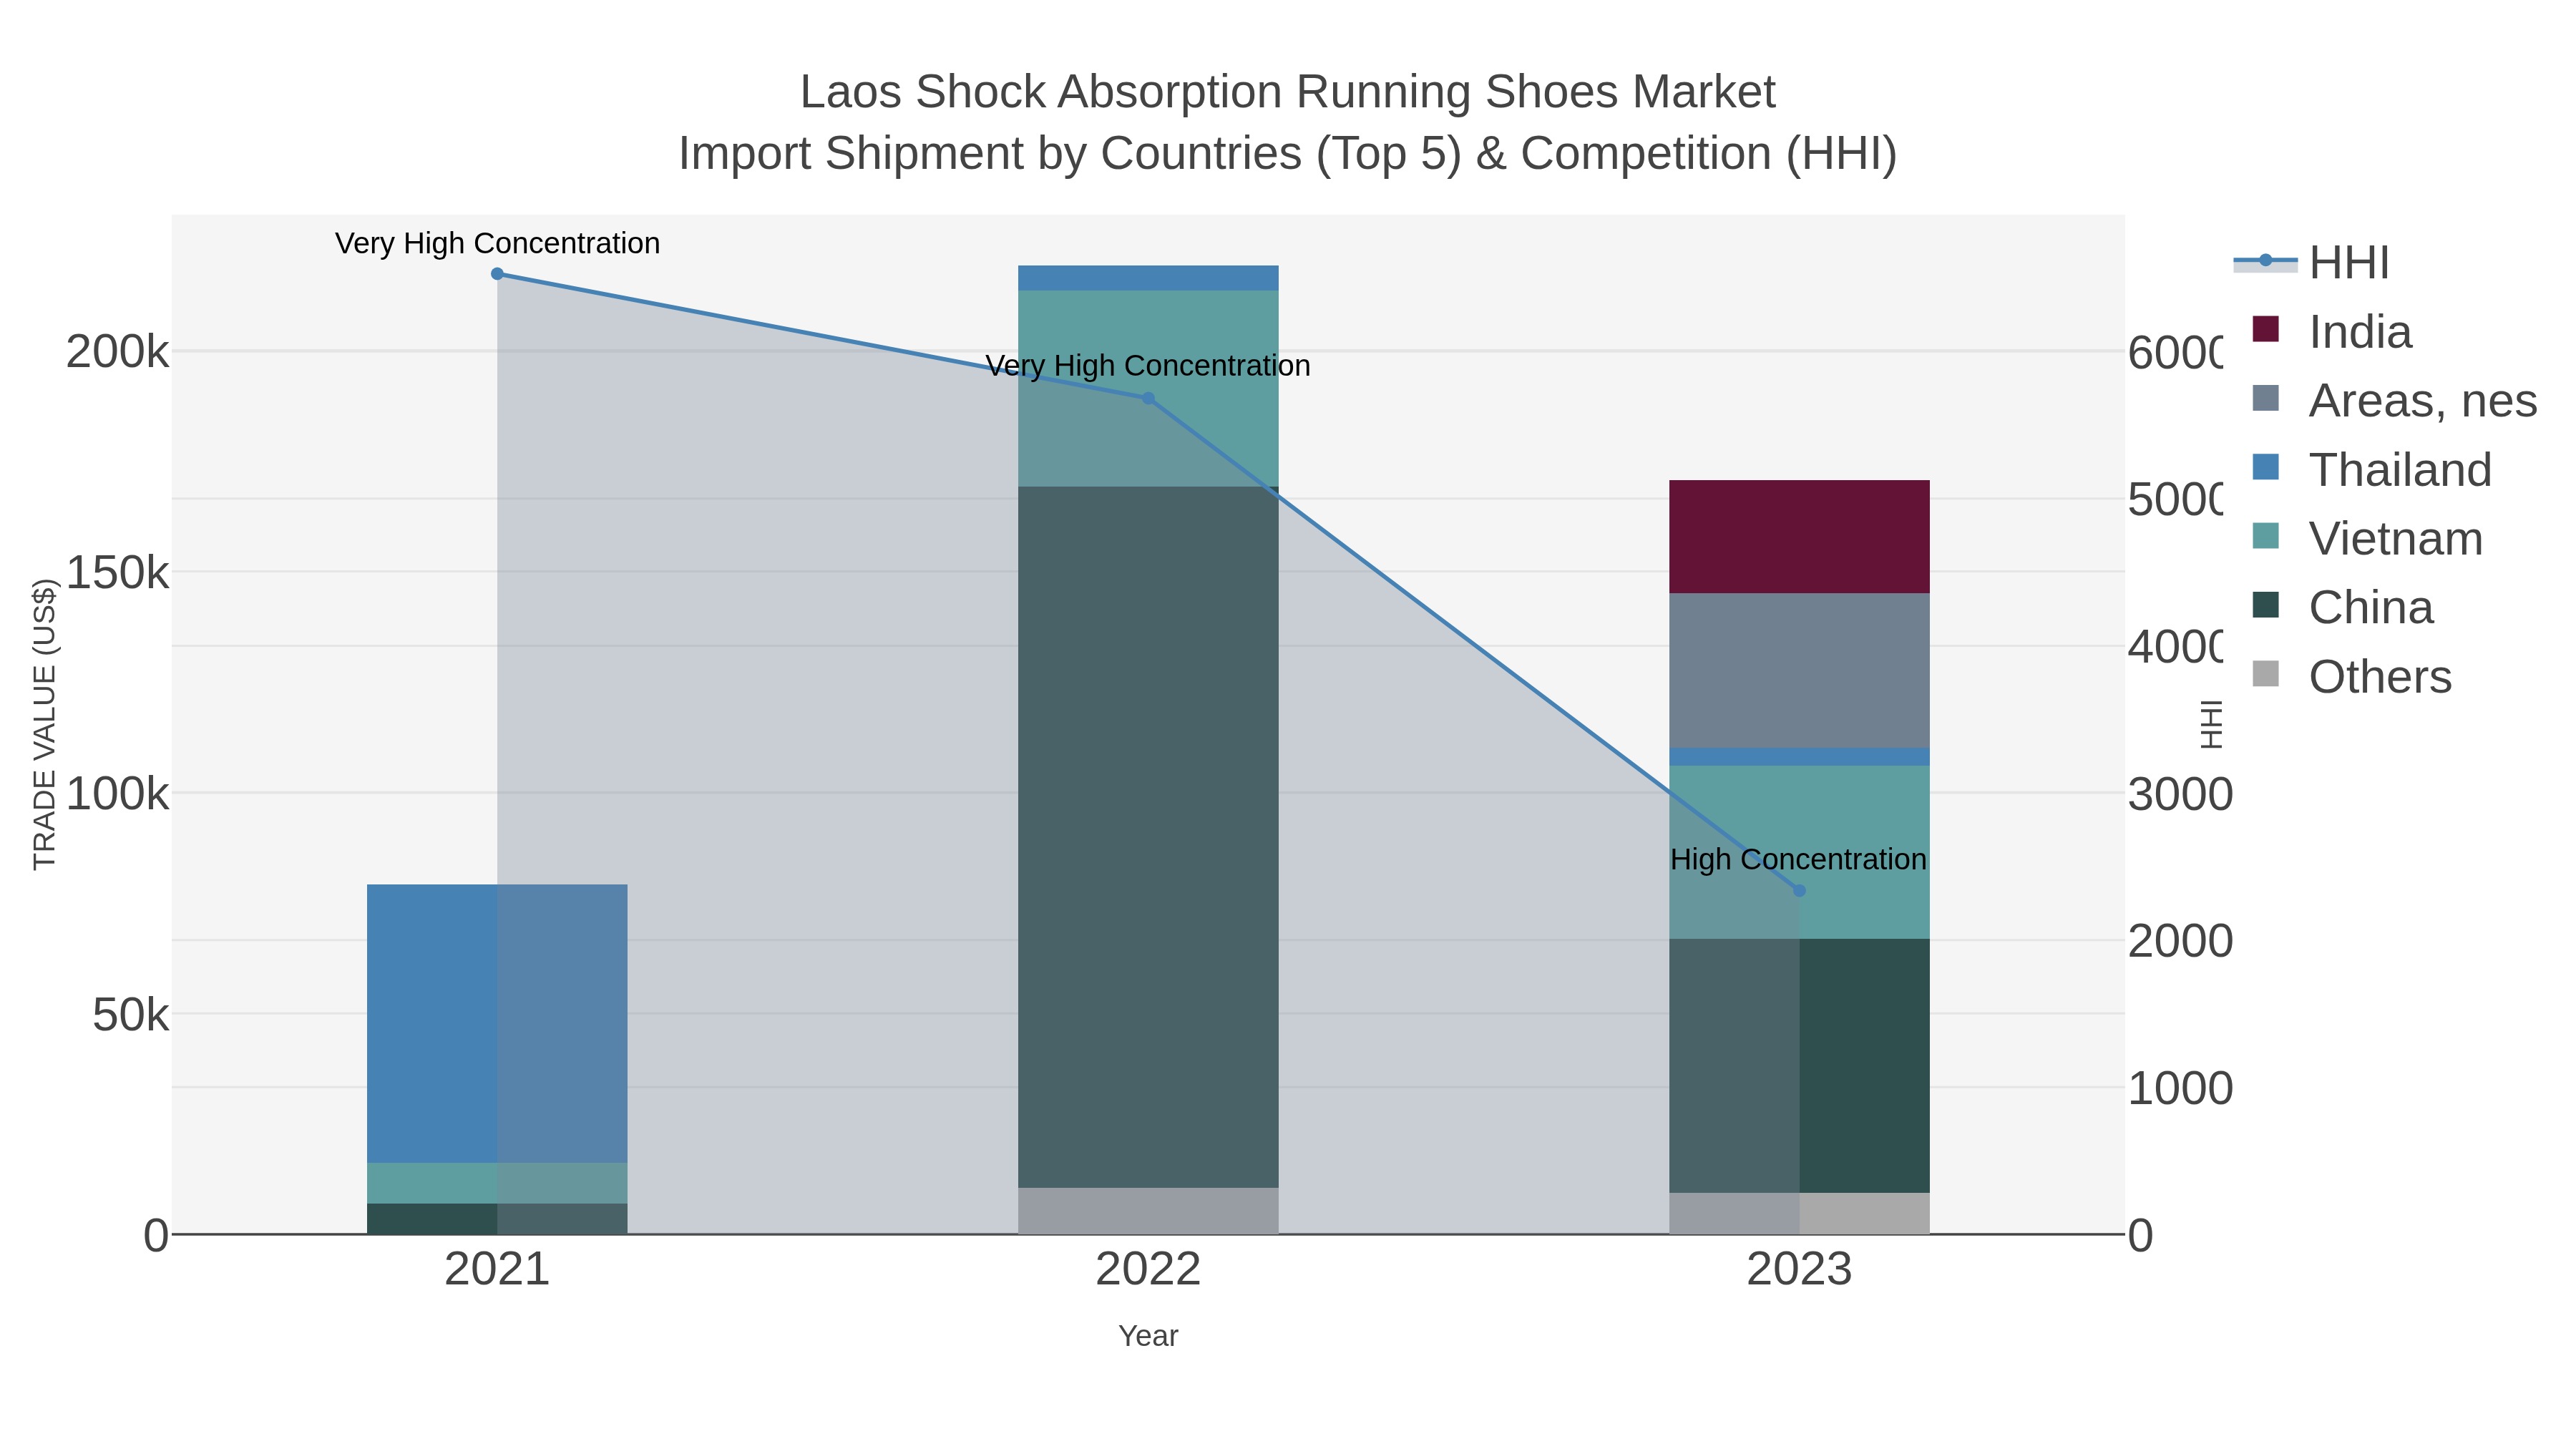Click the 2022 x-axis label

[x=1148, y=1270]
